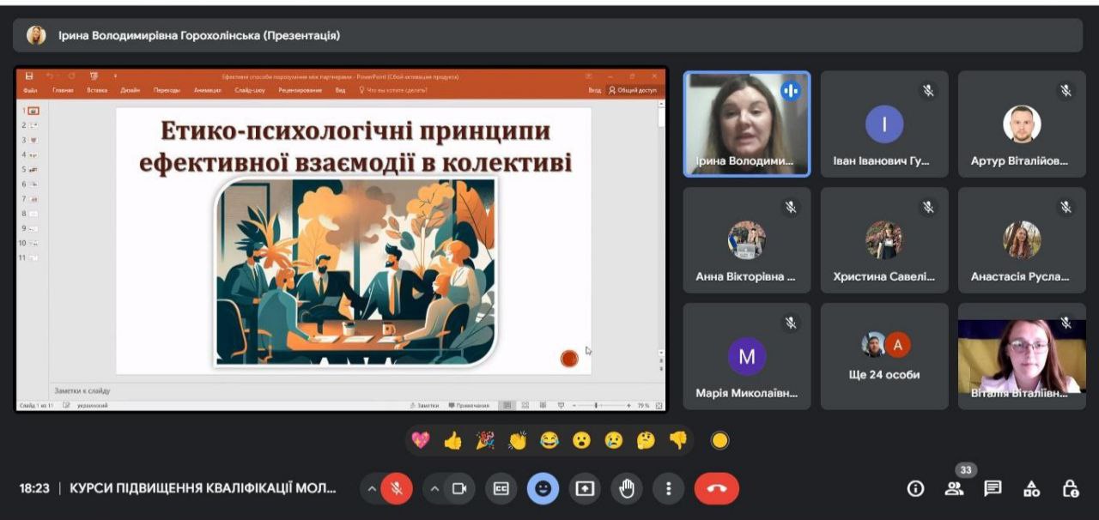
Task: Show the participants list
Action: (x=953, y=487)
